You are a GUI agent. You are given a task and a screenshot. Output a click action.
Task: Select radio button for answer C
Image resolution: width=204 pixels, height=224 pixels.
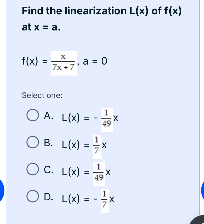[x=32, y=169]
